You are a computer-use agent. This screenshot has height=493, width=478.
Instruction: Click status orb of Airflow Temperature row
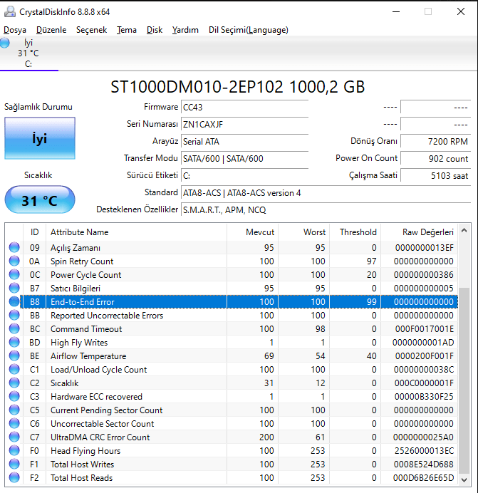click(x=14, y=356)
